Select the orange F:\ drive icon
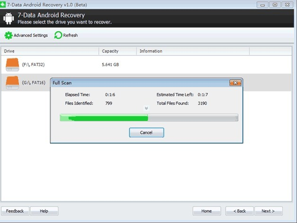 [x=12, y=65]
